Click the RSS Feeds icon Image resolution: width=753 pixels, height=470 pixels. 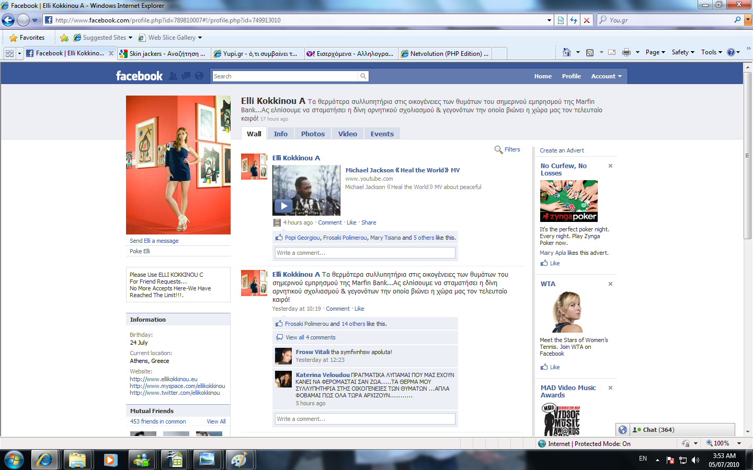(590, 52)
